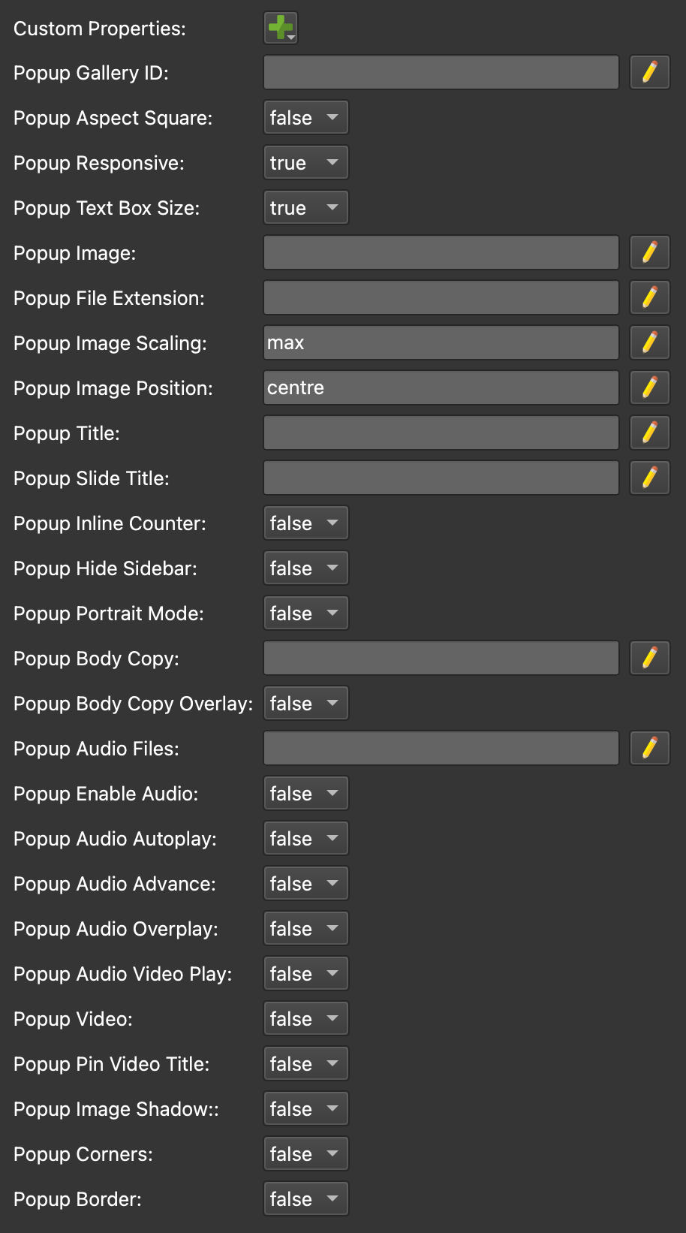Select Popup Enable Audio dropdown

(306, 794)
